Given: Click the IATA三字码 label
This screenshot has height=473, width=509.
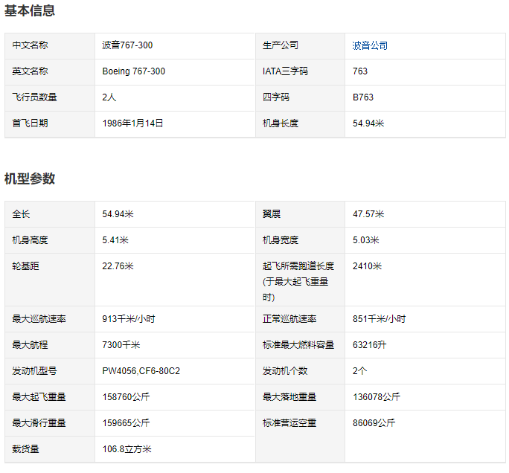Looking at the screenshot, I should coord(285,71).
